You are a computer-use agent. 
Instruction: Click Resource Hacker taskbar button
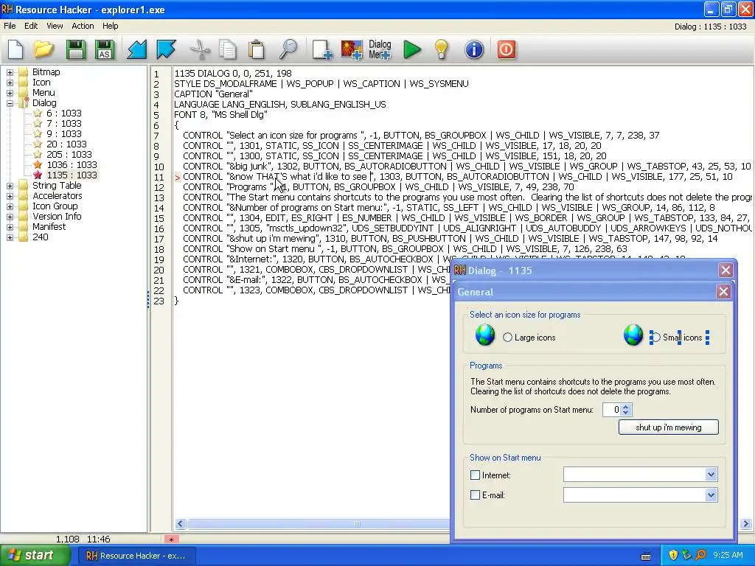(136, 556)
